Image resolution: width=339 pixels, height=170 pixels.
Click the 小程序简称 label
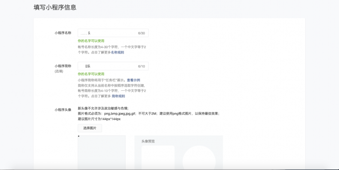63,66
